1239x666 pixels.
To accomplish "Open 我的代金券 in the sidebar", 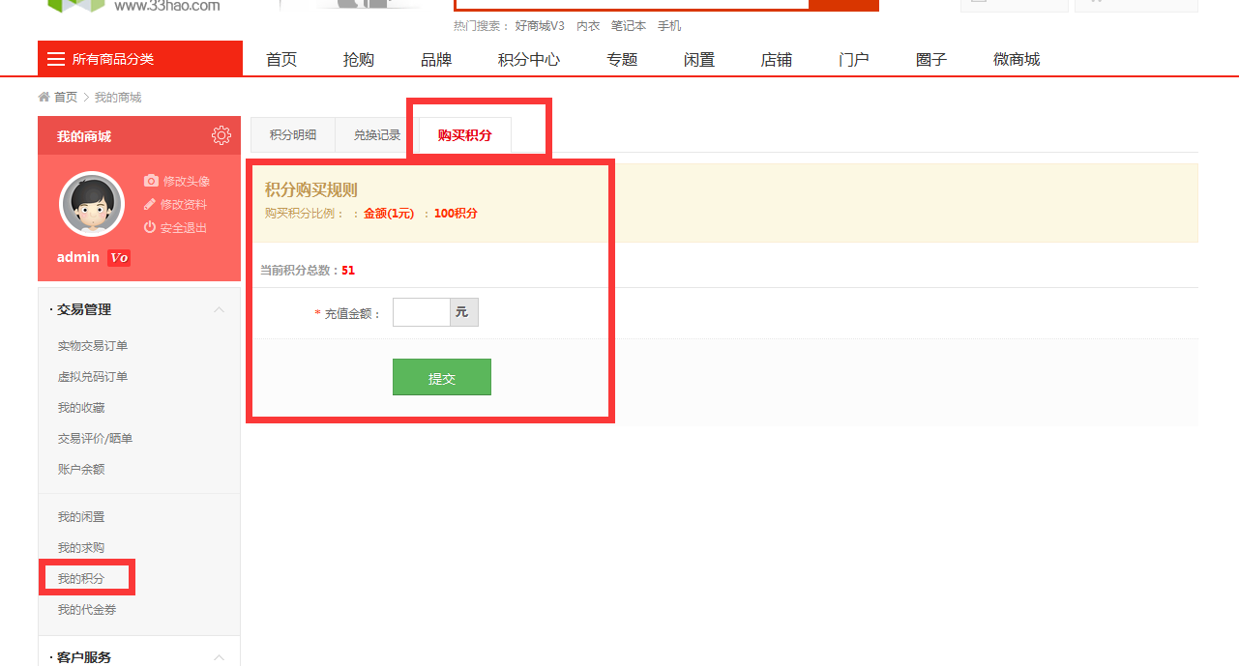I will click(87, 609).
